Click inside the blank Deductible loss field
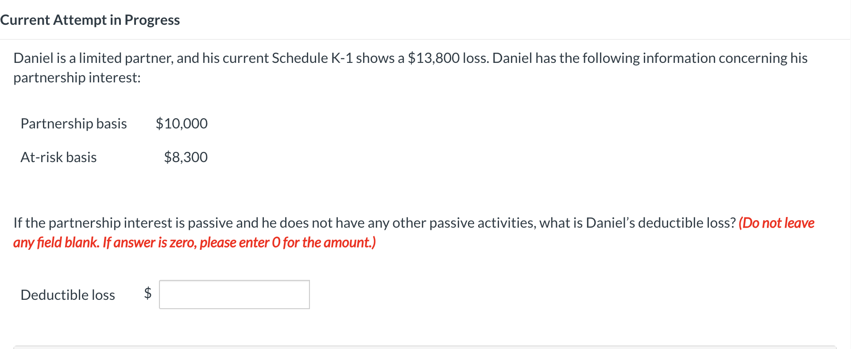 [234, 294]
